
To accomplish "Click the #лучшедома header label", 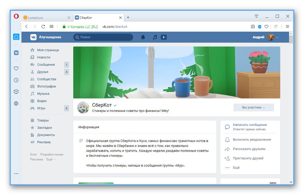I will (x=50, y=37).
